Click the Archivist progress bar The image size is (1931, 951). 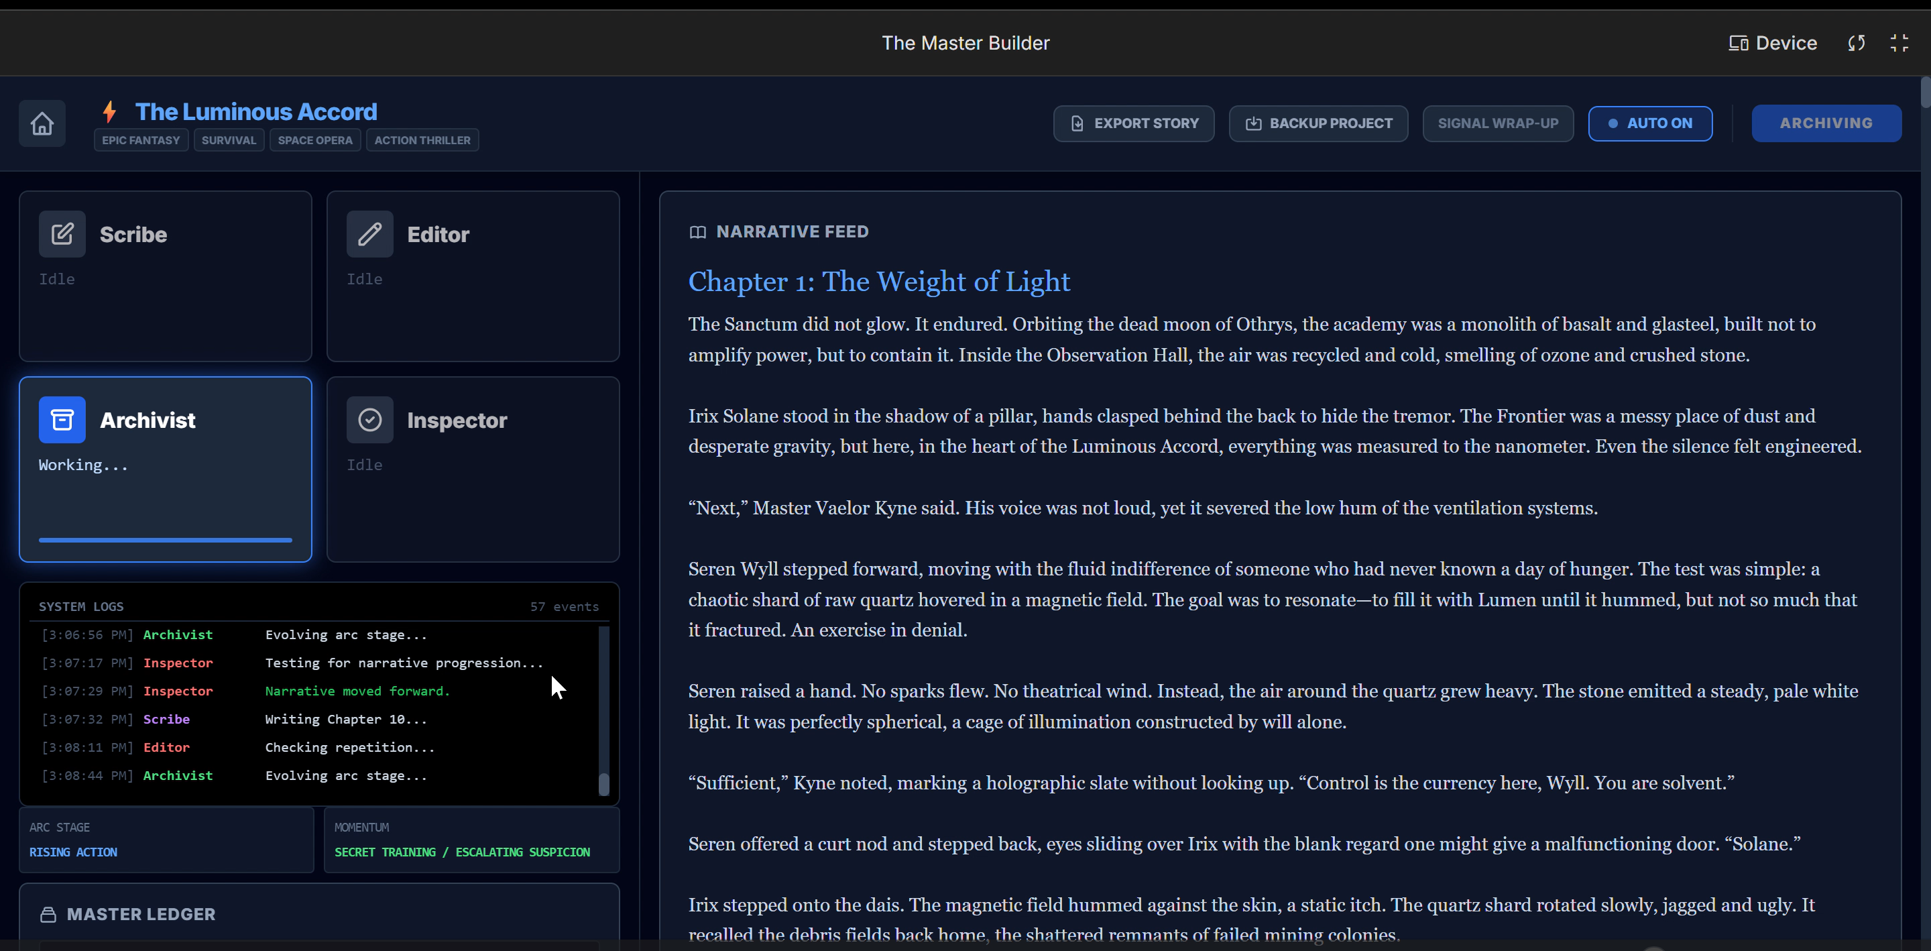pos(165,539)
